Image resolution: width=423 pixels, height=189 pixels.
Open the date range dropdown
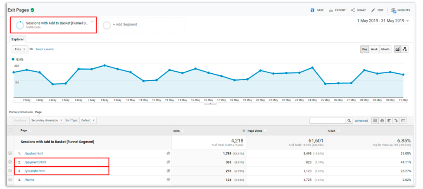(383, 21)
